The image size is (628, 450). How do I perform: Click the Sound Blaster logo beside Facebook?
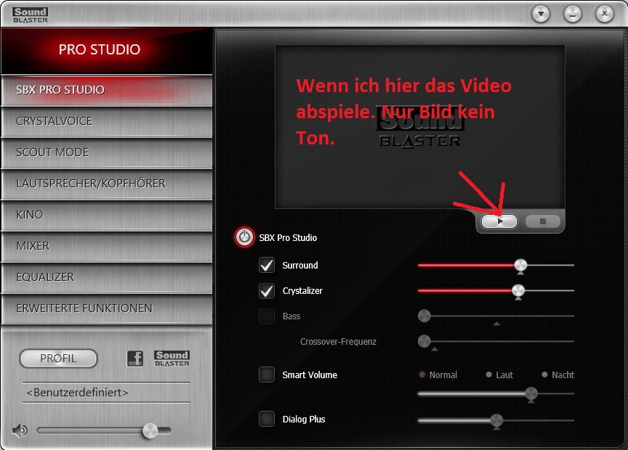click(172, 359)
